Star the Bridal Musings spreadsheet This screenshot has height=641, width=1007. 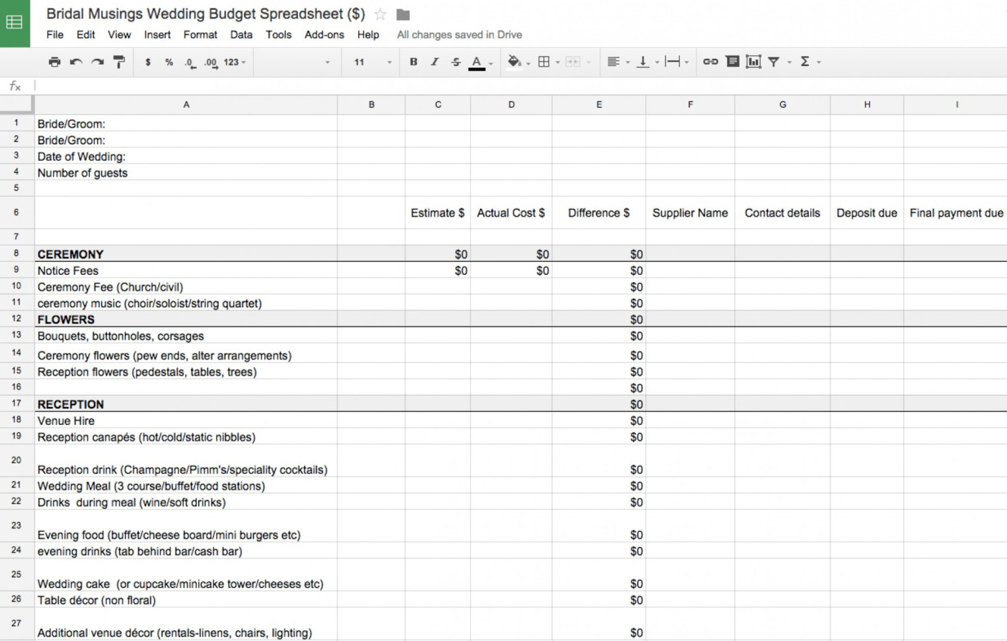(x=380, y=13)
